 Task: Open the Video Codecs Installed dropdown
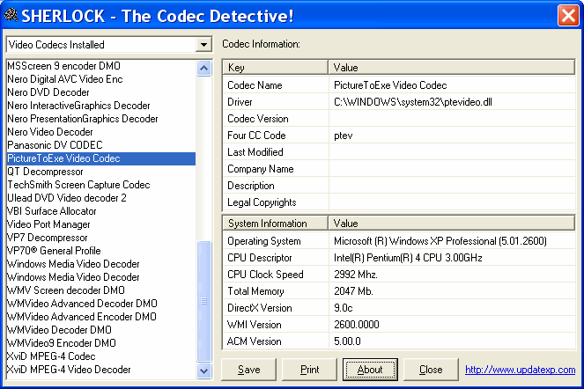tap(204, 45)
